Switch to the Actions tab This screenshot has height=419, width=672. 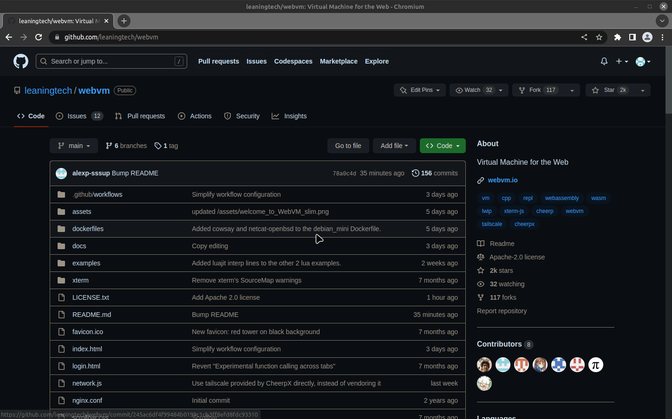195,116
